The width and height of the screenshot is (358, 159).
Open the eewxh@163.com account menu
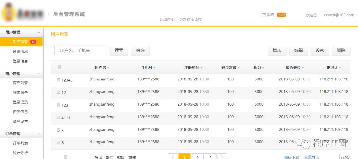(339, 15)
